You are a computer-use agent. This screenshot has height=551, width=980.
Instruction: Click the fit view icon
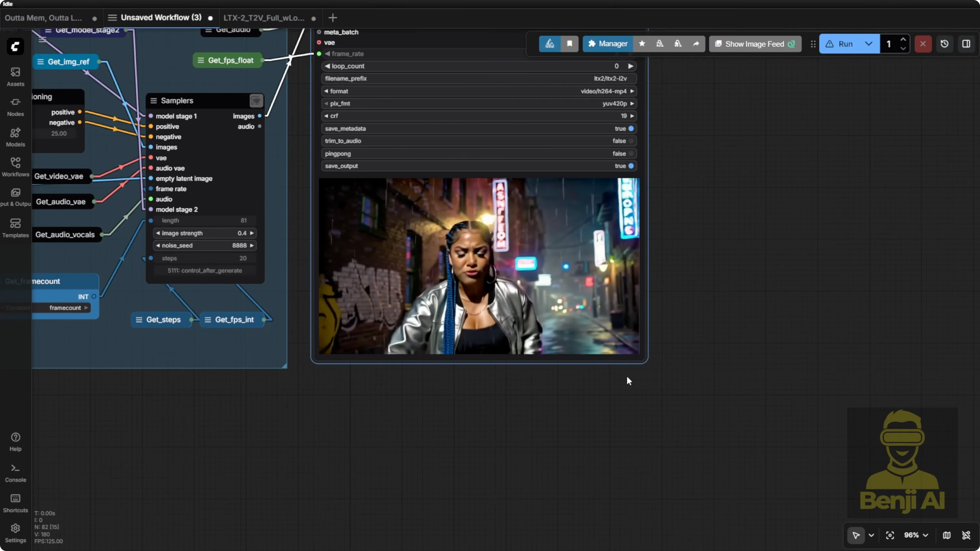pos(890,535)
